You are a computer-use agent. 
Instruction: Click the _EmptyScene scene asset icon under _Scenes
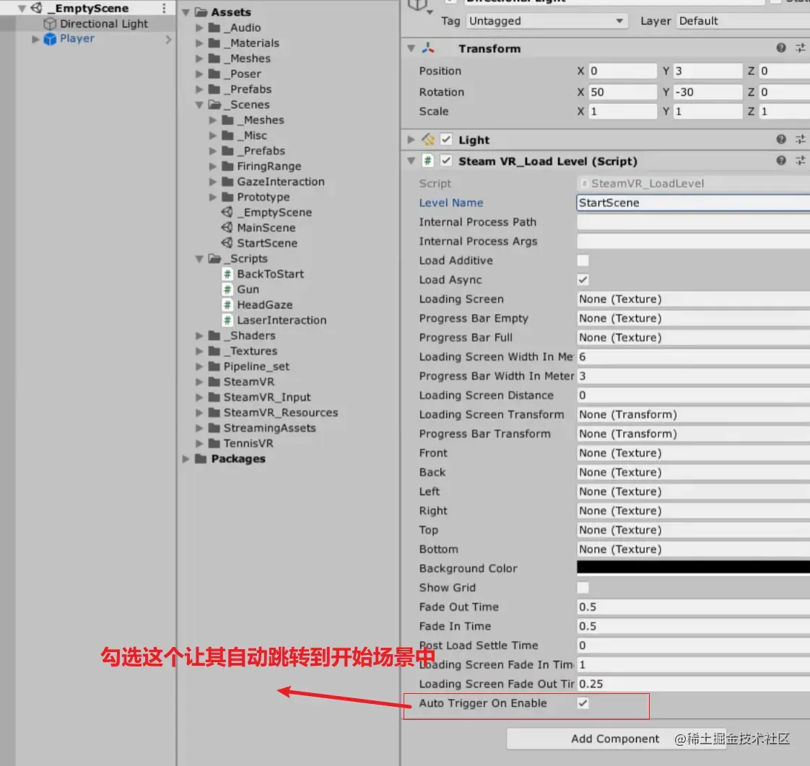[x=227, y=212]
